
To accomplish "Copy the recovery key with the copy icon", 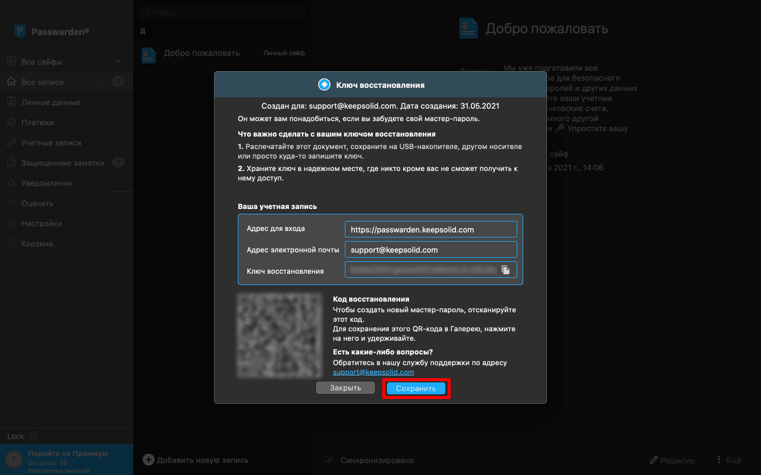I will click(x=505, y=270).
